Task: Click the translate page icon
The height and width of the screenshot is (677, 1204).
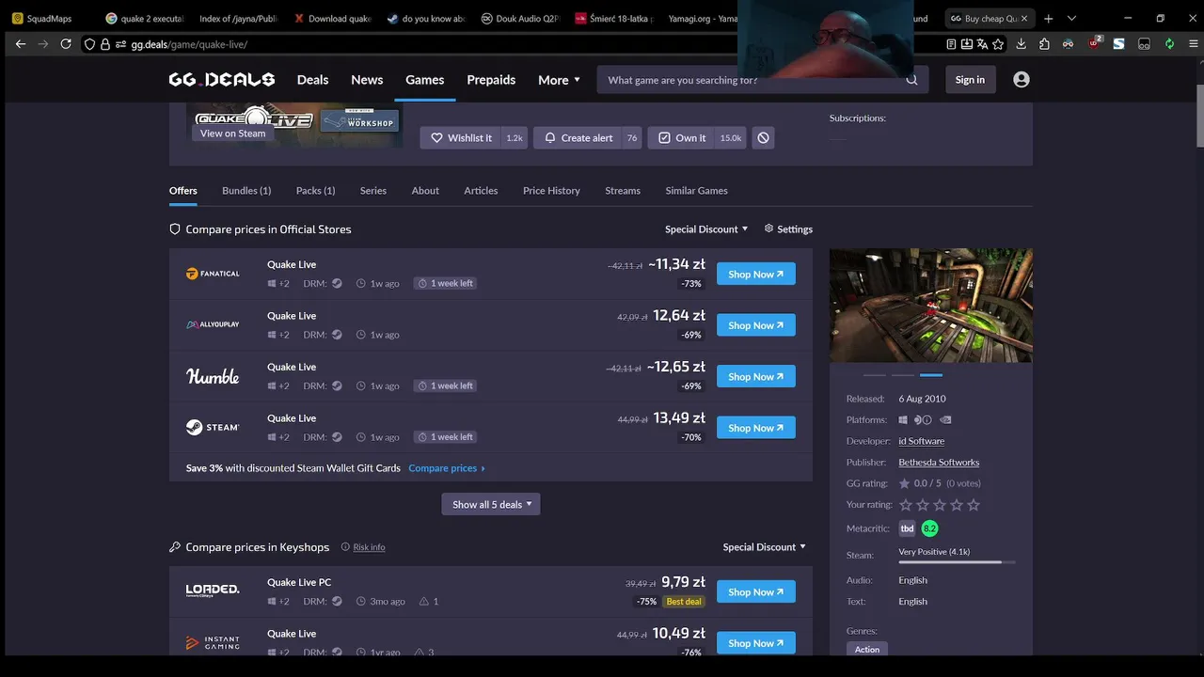Action: (x=982, y=43)
